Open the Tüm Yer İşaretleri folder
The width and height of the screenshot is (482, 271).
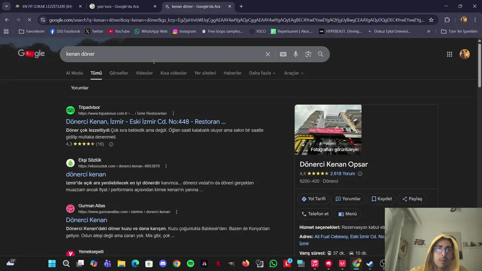tap(459, 31)
